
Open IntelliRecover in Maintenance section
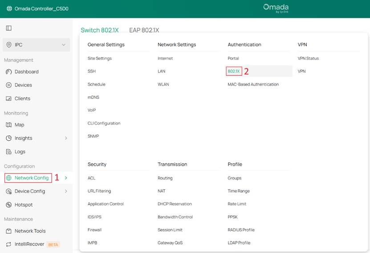(29, 244)
